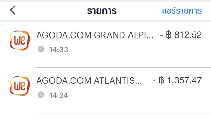The height and width of the screenshot is (122, 211).
Task: Click the truncated ellipsis after GRAND ALPI
Action: pos(150,38)
